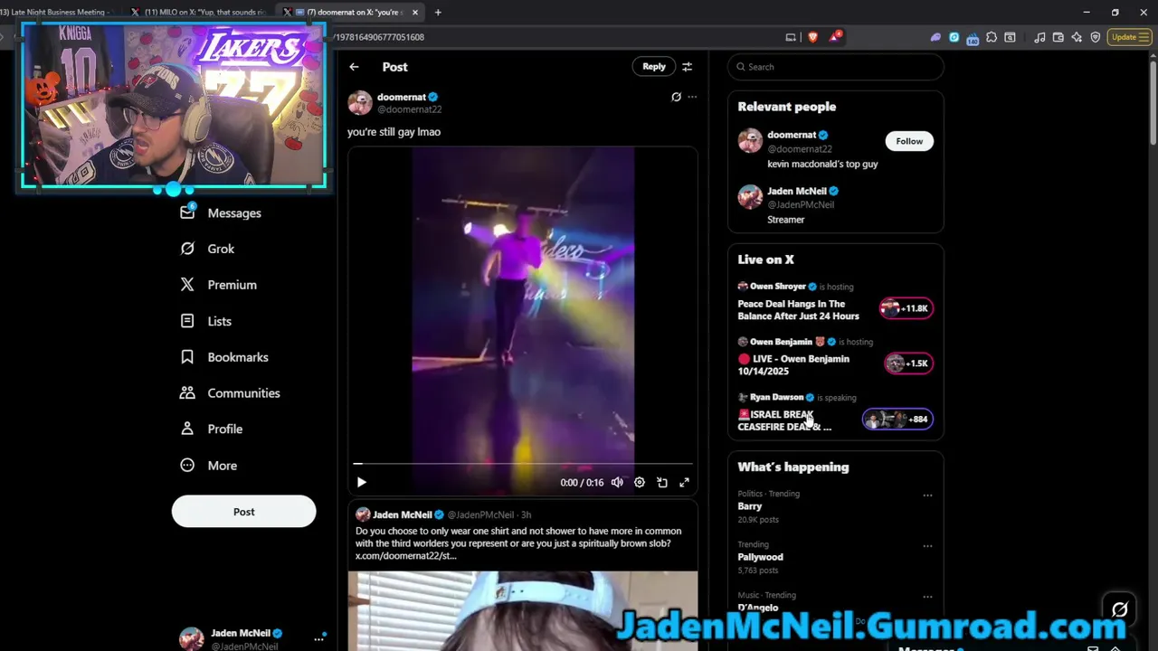Open the music note playlist icon
The image size is (1158, 651).
click(x=1039, y=37)
